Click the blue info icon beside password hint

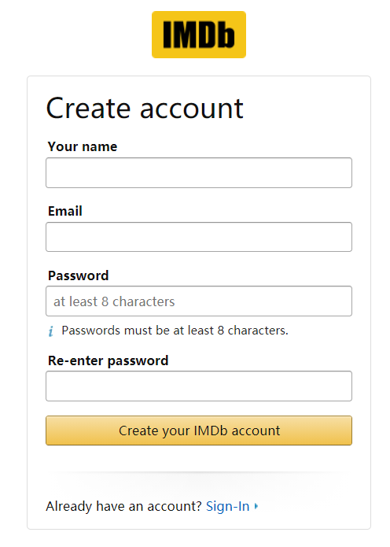pyautogui.click(x=51, y=331)
